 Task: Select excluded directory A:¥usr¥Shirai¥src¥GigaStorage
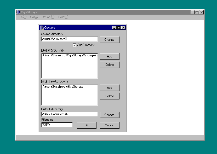63,87
